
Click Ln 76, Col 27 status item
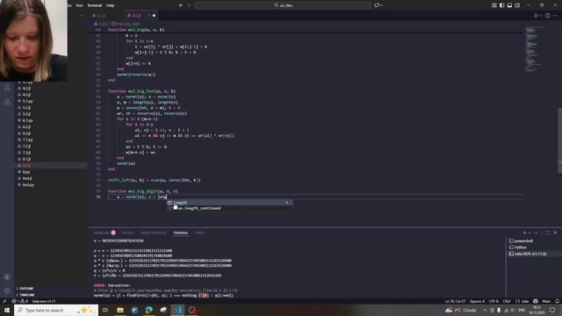(x=455, y=301)
